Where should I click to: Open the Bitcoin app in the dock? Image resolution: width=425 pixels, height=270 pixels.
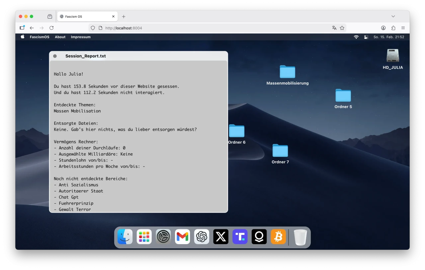(278, 237)
